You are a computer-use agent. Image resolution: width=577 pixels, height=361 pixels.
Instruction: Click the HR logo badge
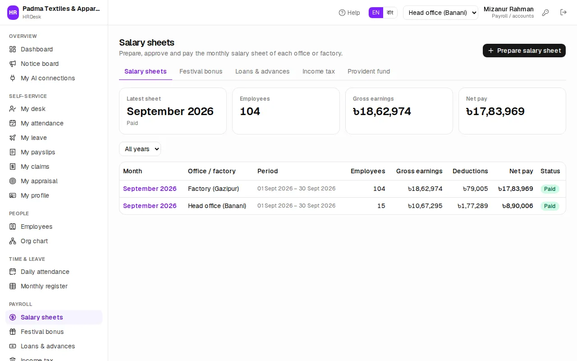click(x=13, y=13)
